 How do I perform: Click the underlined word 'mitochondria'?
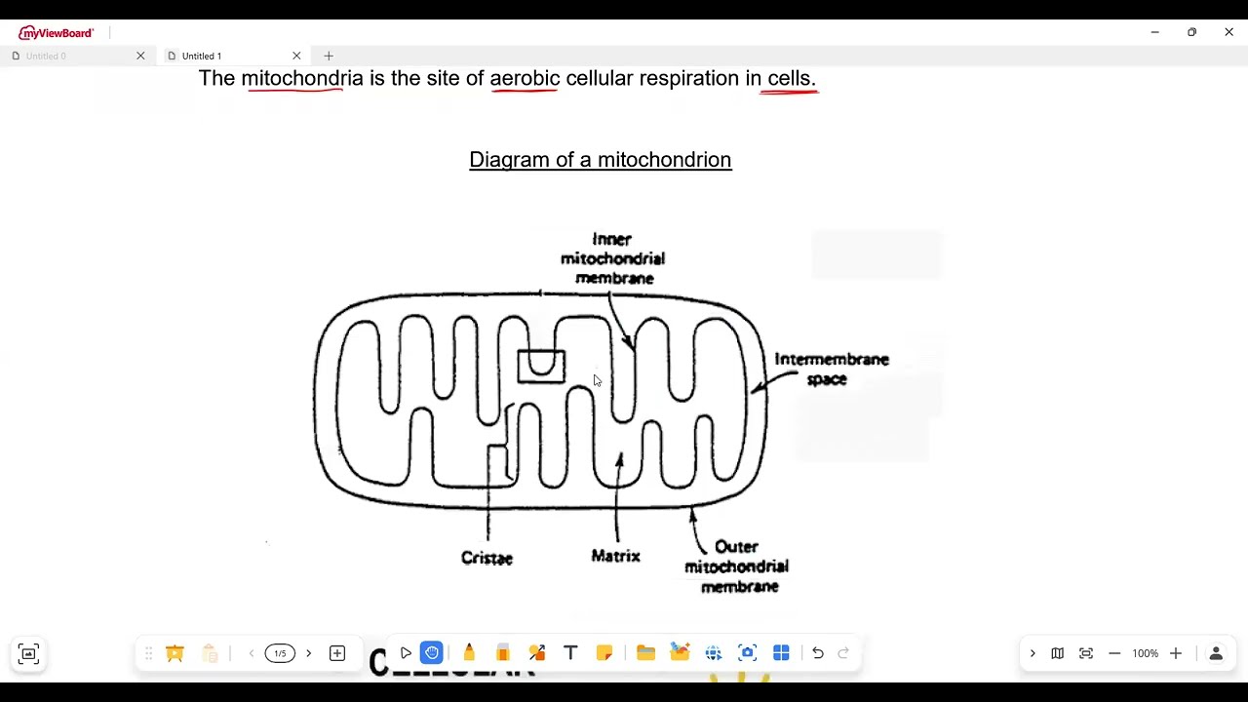point(302,78)
